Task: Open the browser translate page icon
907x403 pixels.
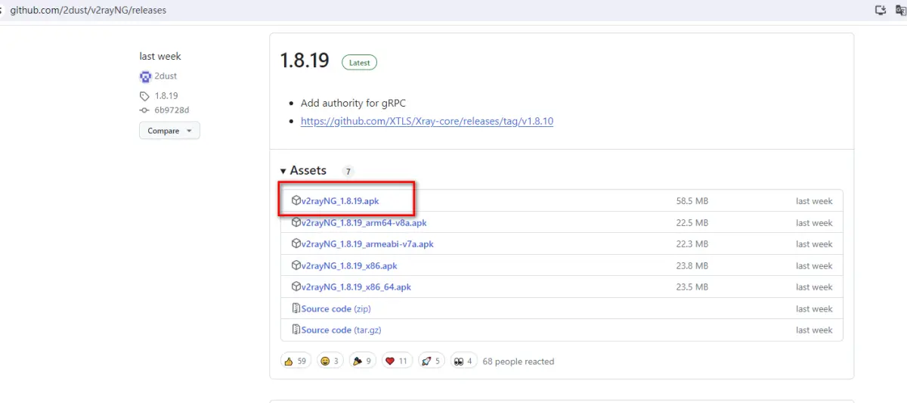Action: coord(900,10)
